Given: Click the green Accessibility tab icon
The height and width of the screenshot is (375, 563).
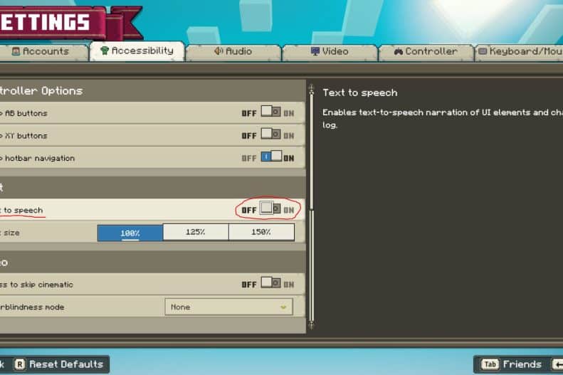Looking at the screenshot, I should [x=105, y=51].
